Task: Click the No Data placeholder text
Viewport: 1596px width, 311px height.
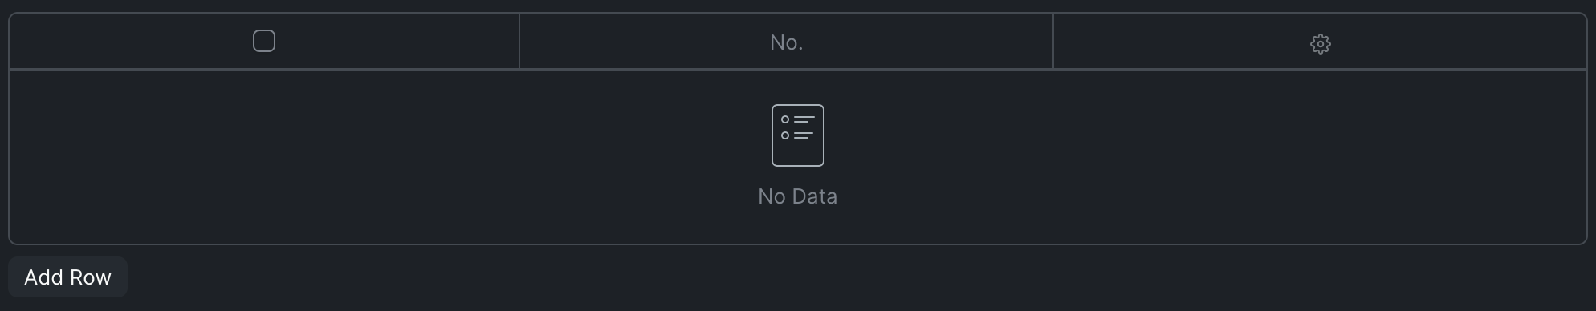Action: coord(797,196)
